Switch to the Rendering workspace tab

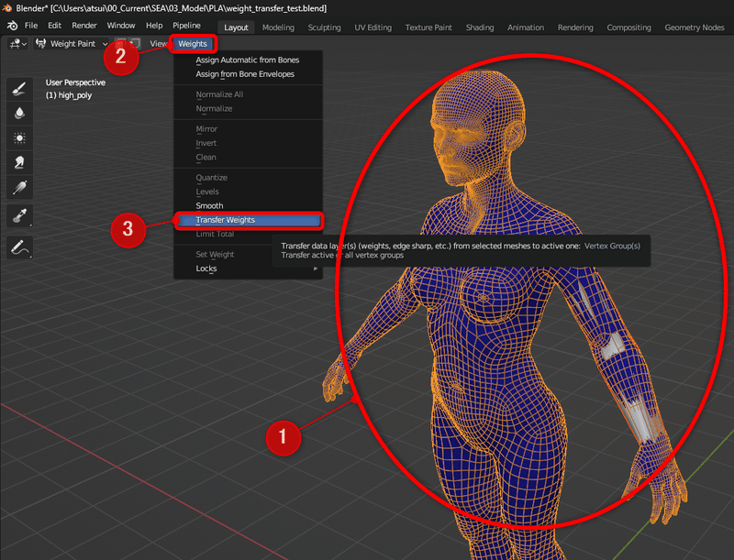click(575, 27)
